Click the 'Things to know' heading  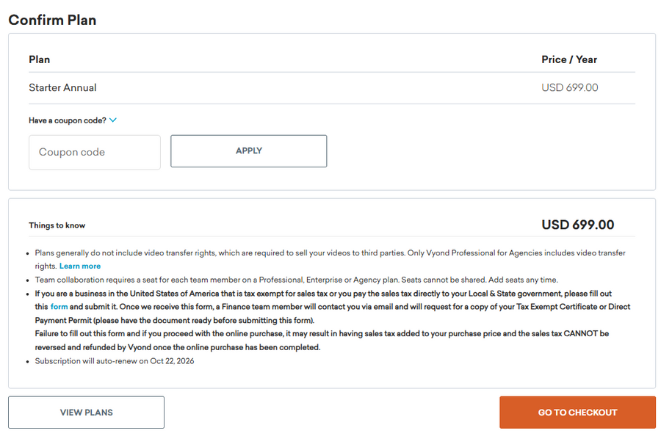(57, 225)
